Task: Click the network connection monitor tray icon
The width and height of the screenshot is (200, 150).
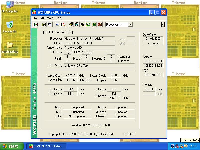Action: coord(172,146)
